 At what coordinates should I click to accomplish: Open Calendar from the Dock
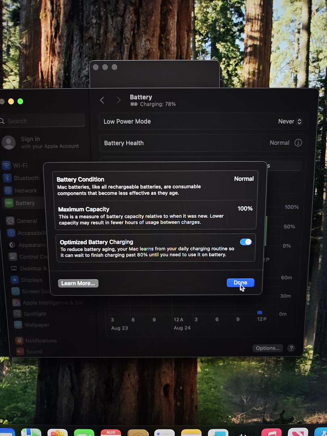[x=111, y=433]
